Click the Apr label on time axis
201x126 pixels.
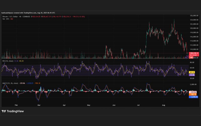[64, 105]
